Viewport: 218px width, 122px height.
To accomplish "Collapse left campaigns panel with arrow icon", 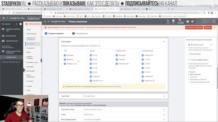I will 24,70.
